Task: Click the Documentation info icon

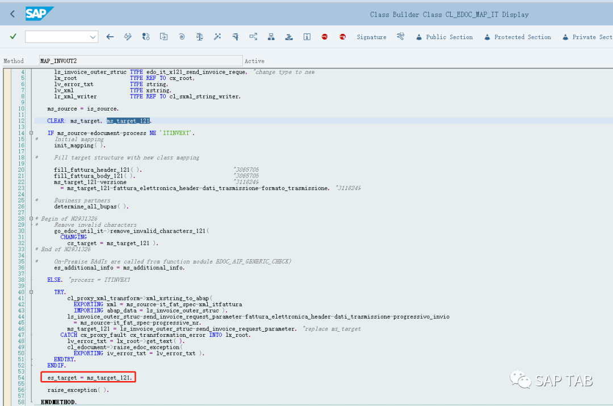Action: [307, 37]
